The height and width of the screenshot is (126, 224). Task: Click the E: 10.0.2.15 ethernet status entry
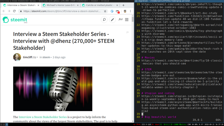[x=174, y=125]
